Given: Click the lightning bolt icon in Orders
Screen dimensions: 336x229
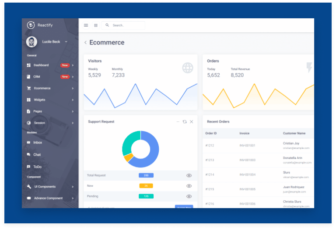Looking at the screenshot, I should tap(309, 68).
